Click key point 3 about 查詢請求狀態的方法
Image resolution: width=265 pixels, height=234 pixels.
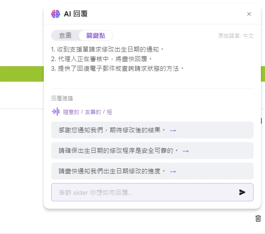point(117,68)
